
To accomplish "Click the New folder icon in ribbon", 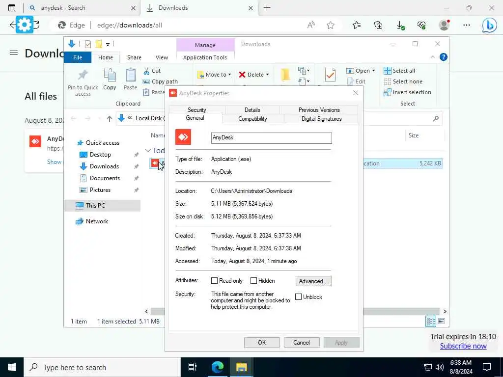I will (285, 75).
